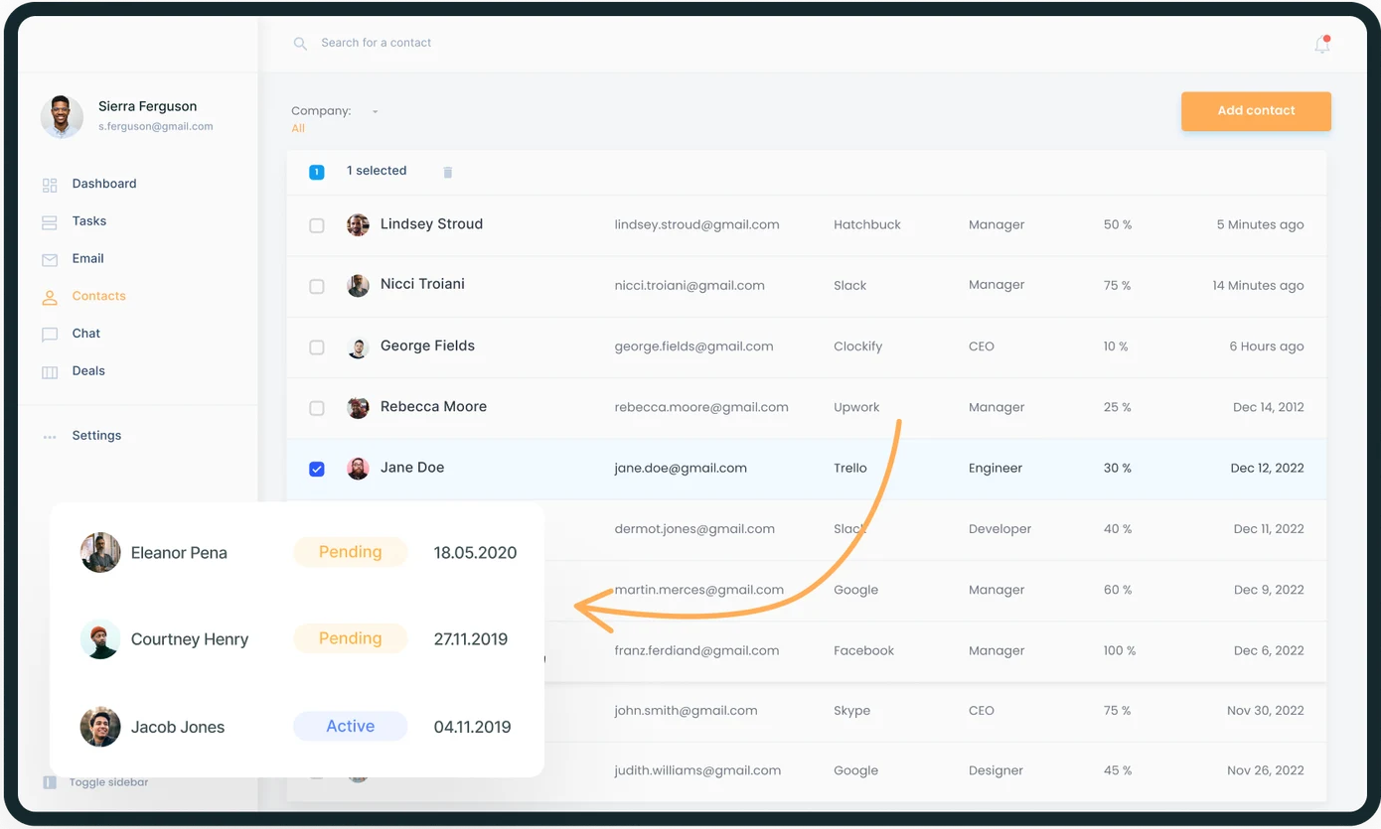1381x829 pixels.
Task: Toggle the sidebar collapse control
Action: pos(50,782)
